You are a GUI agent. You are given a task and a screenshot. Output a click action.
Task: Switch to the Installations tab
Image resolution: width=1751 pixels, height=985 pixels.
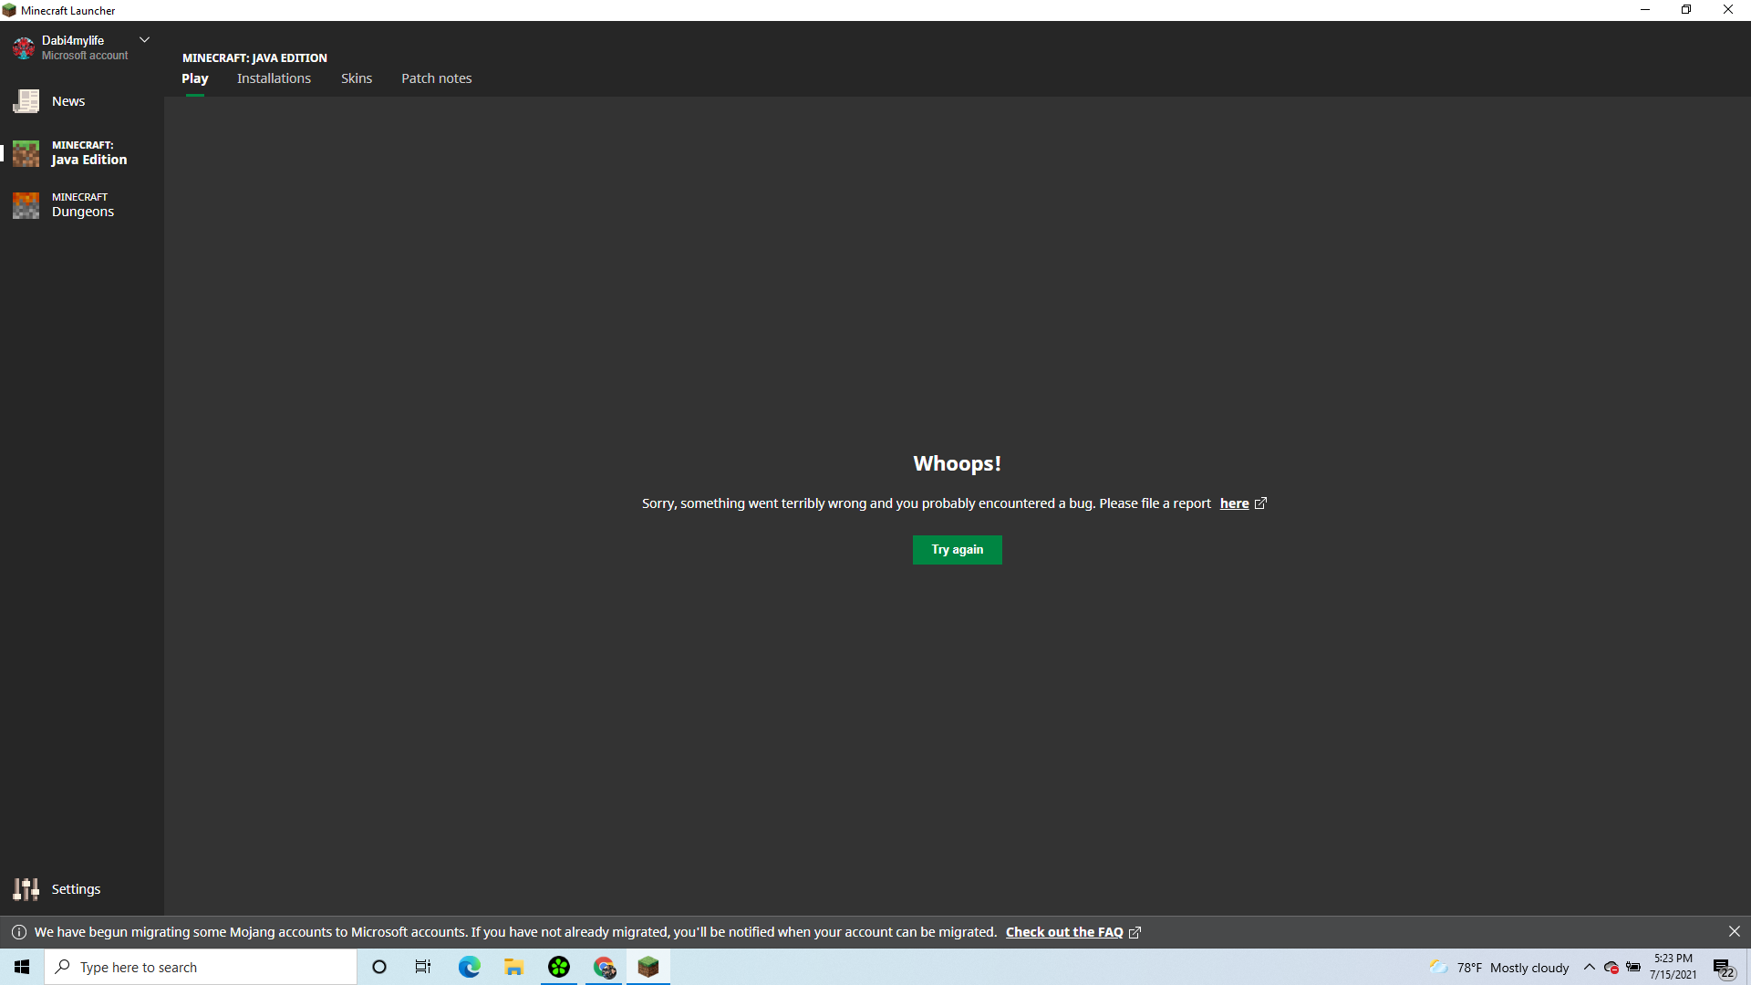274,78
